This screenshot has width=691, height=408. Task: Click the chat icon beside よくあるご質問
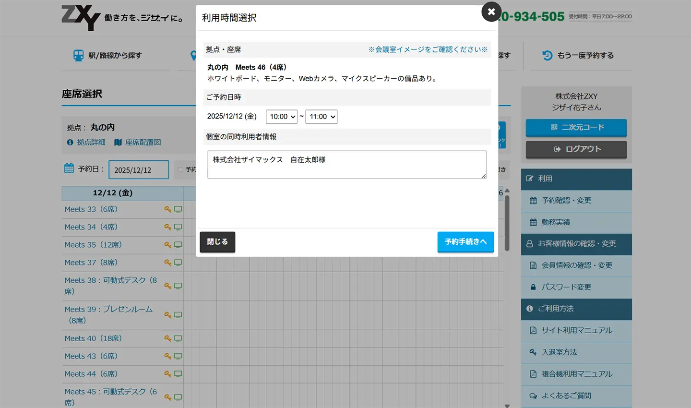pos(533,396)
